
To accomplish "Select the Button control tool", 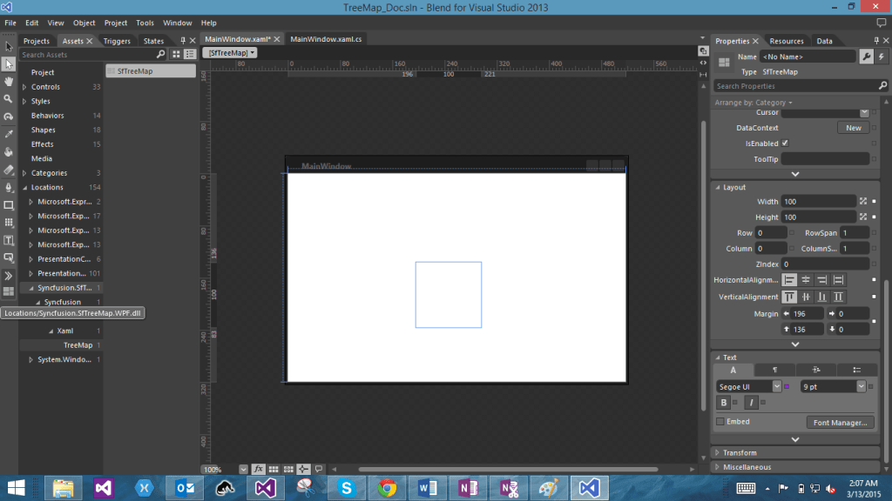I will click(x=9, y=257).
